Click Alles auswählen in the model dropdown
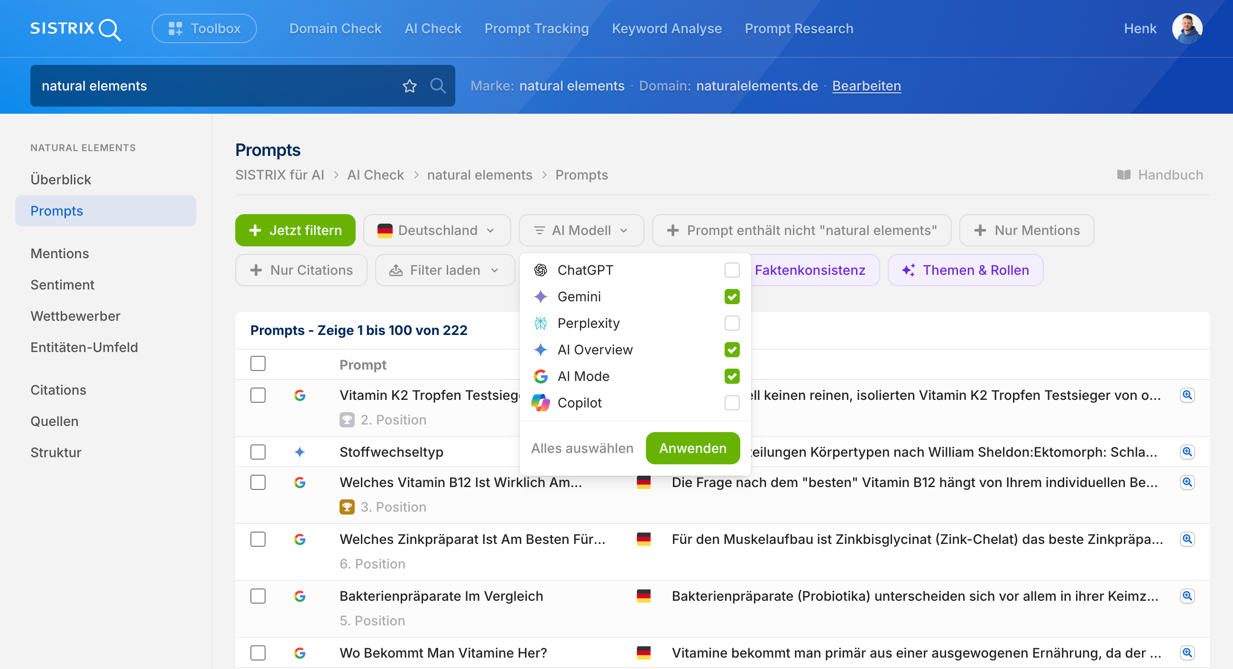This screenshot has height=669, width=1233. pos(582,449)
